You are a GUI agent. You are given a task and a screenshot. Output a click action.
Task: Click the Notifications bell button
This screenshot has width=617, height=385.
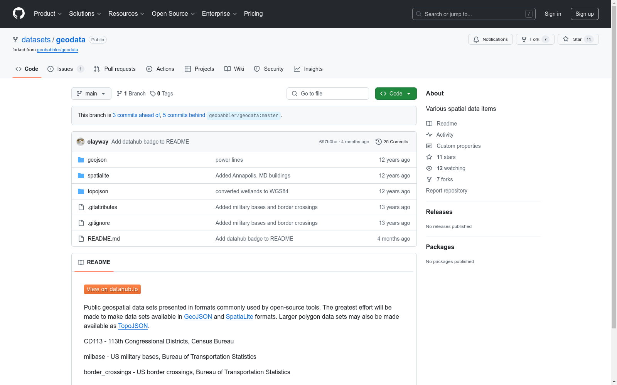491,39
